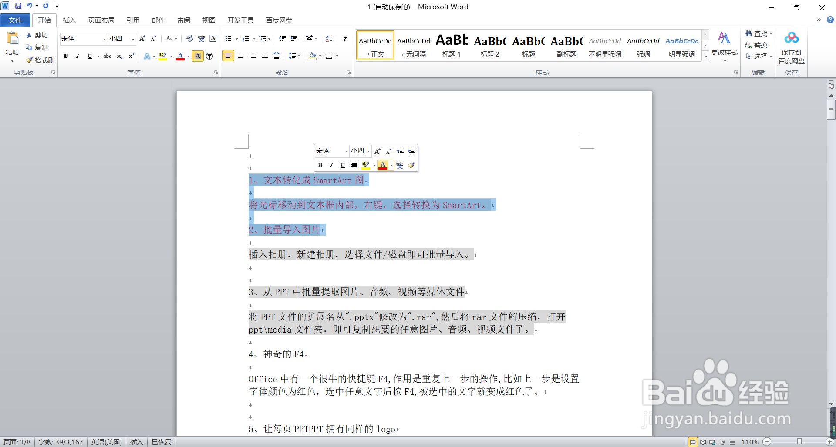Open the Asian Layout (中文版式) button
Image resolution: width=836 pixels, height=447 pixels.
point(311,39)
